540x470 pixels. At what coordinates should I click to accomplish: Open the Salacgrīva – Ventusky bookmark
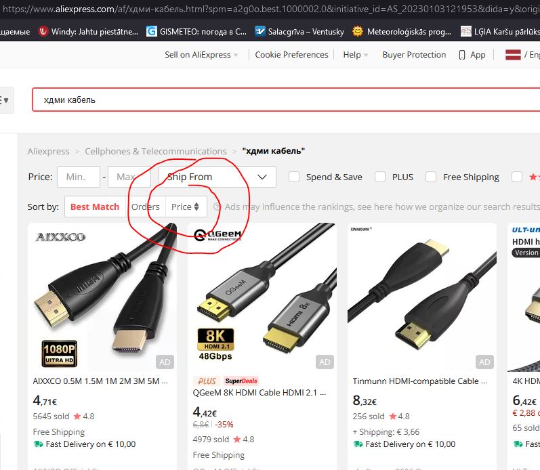tap(299, 32)
